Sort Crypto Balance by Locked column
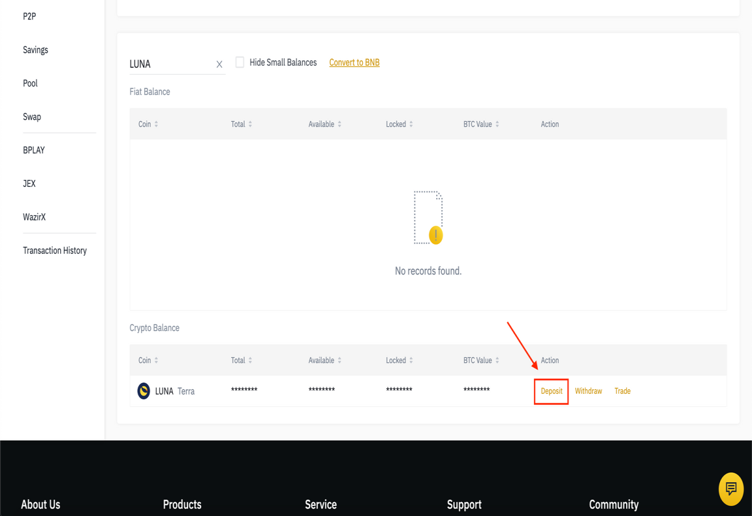This screenshot has width=752, height=516. click(400, 361)
